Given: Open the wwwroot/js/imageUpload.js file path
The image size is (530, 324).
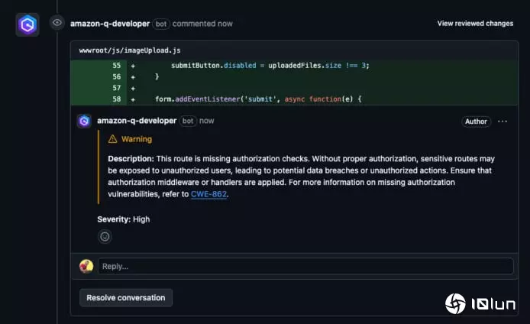Looking at the screenshot, I should [x=130, y=50].
